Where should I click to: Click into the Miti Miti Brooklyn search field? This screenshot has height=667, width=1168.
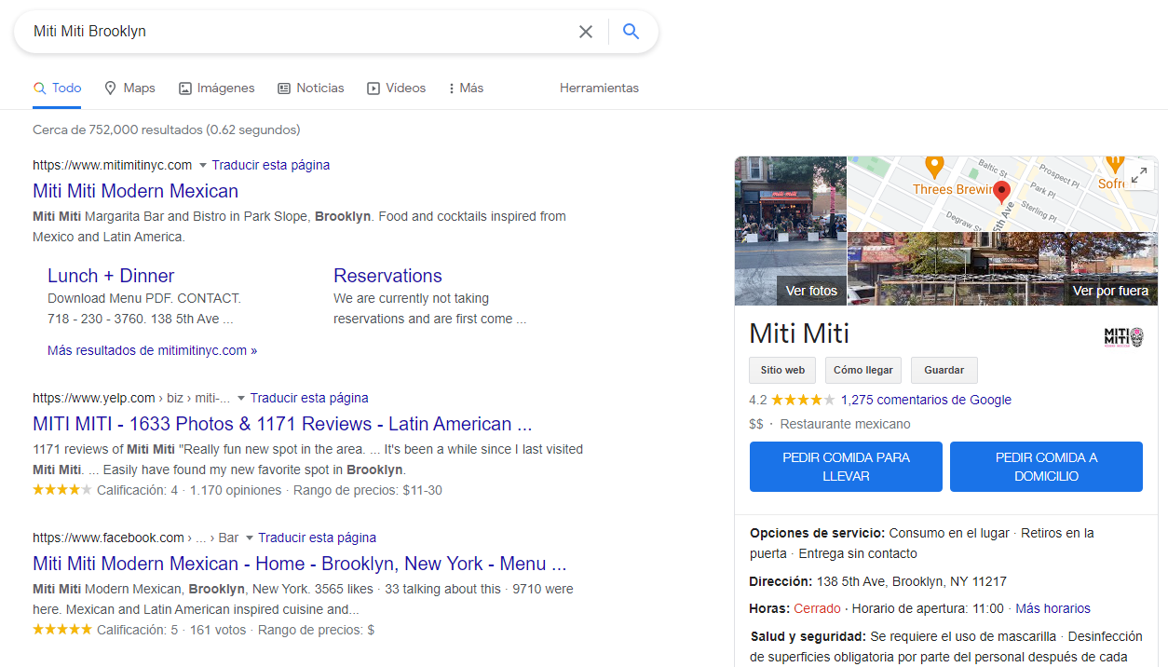point(298,32)
